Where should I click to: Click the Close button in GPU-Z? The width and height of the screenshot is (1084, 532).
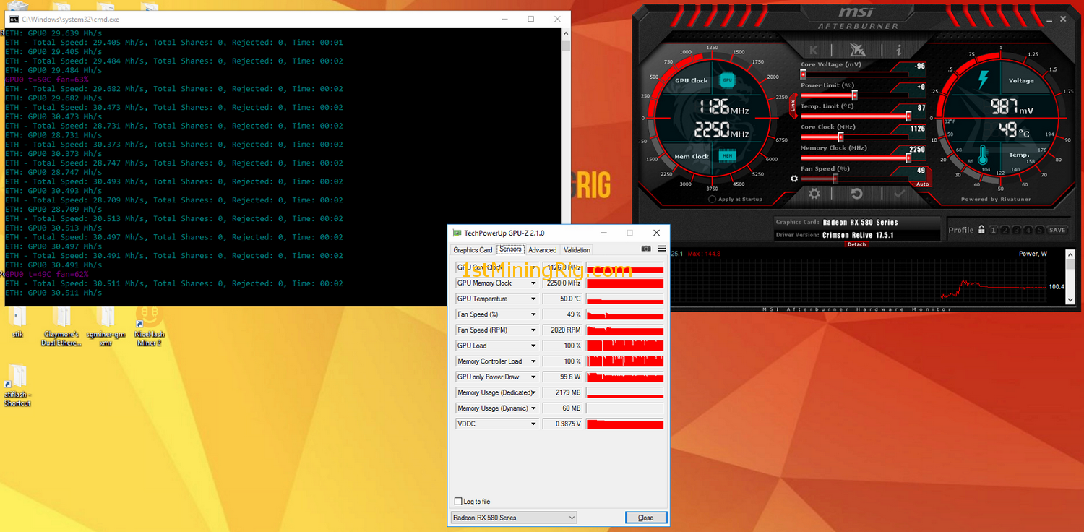point(646,518)
